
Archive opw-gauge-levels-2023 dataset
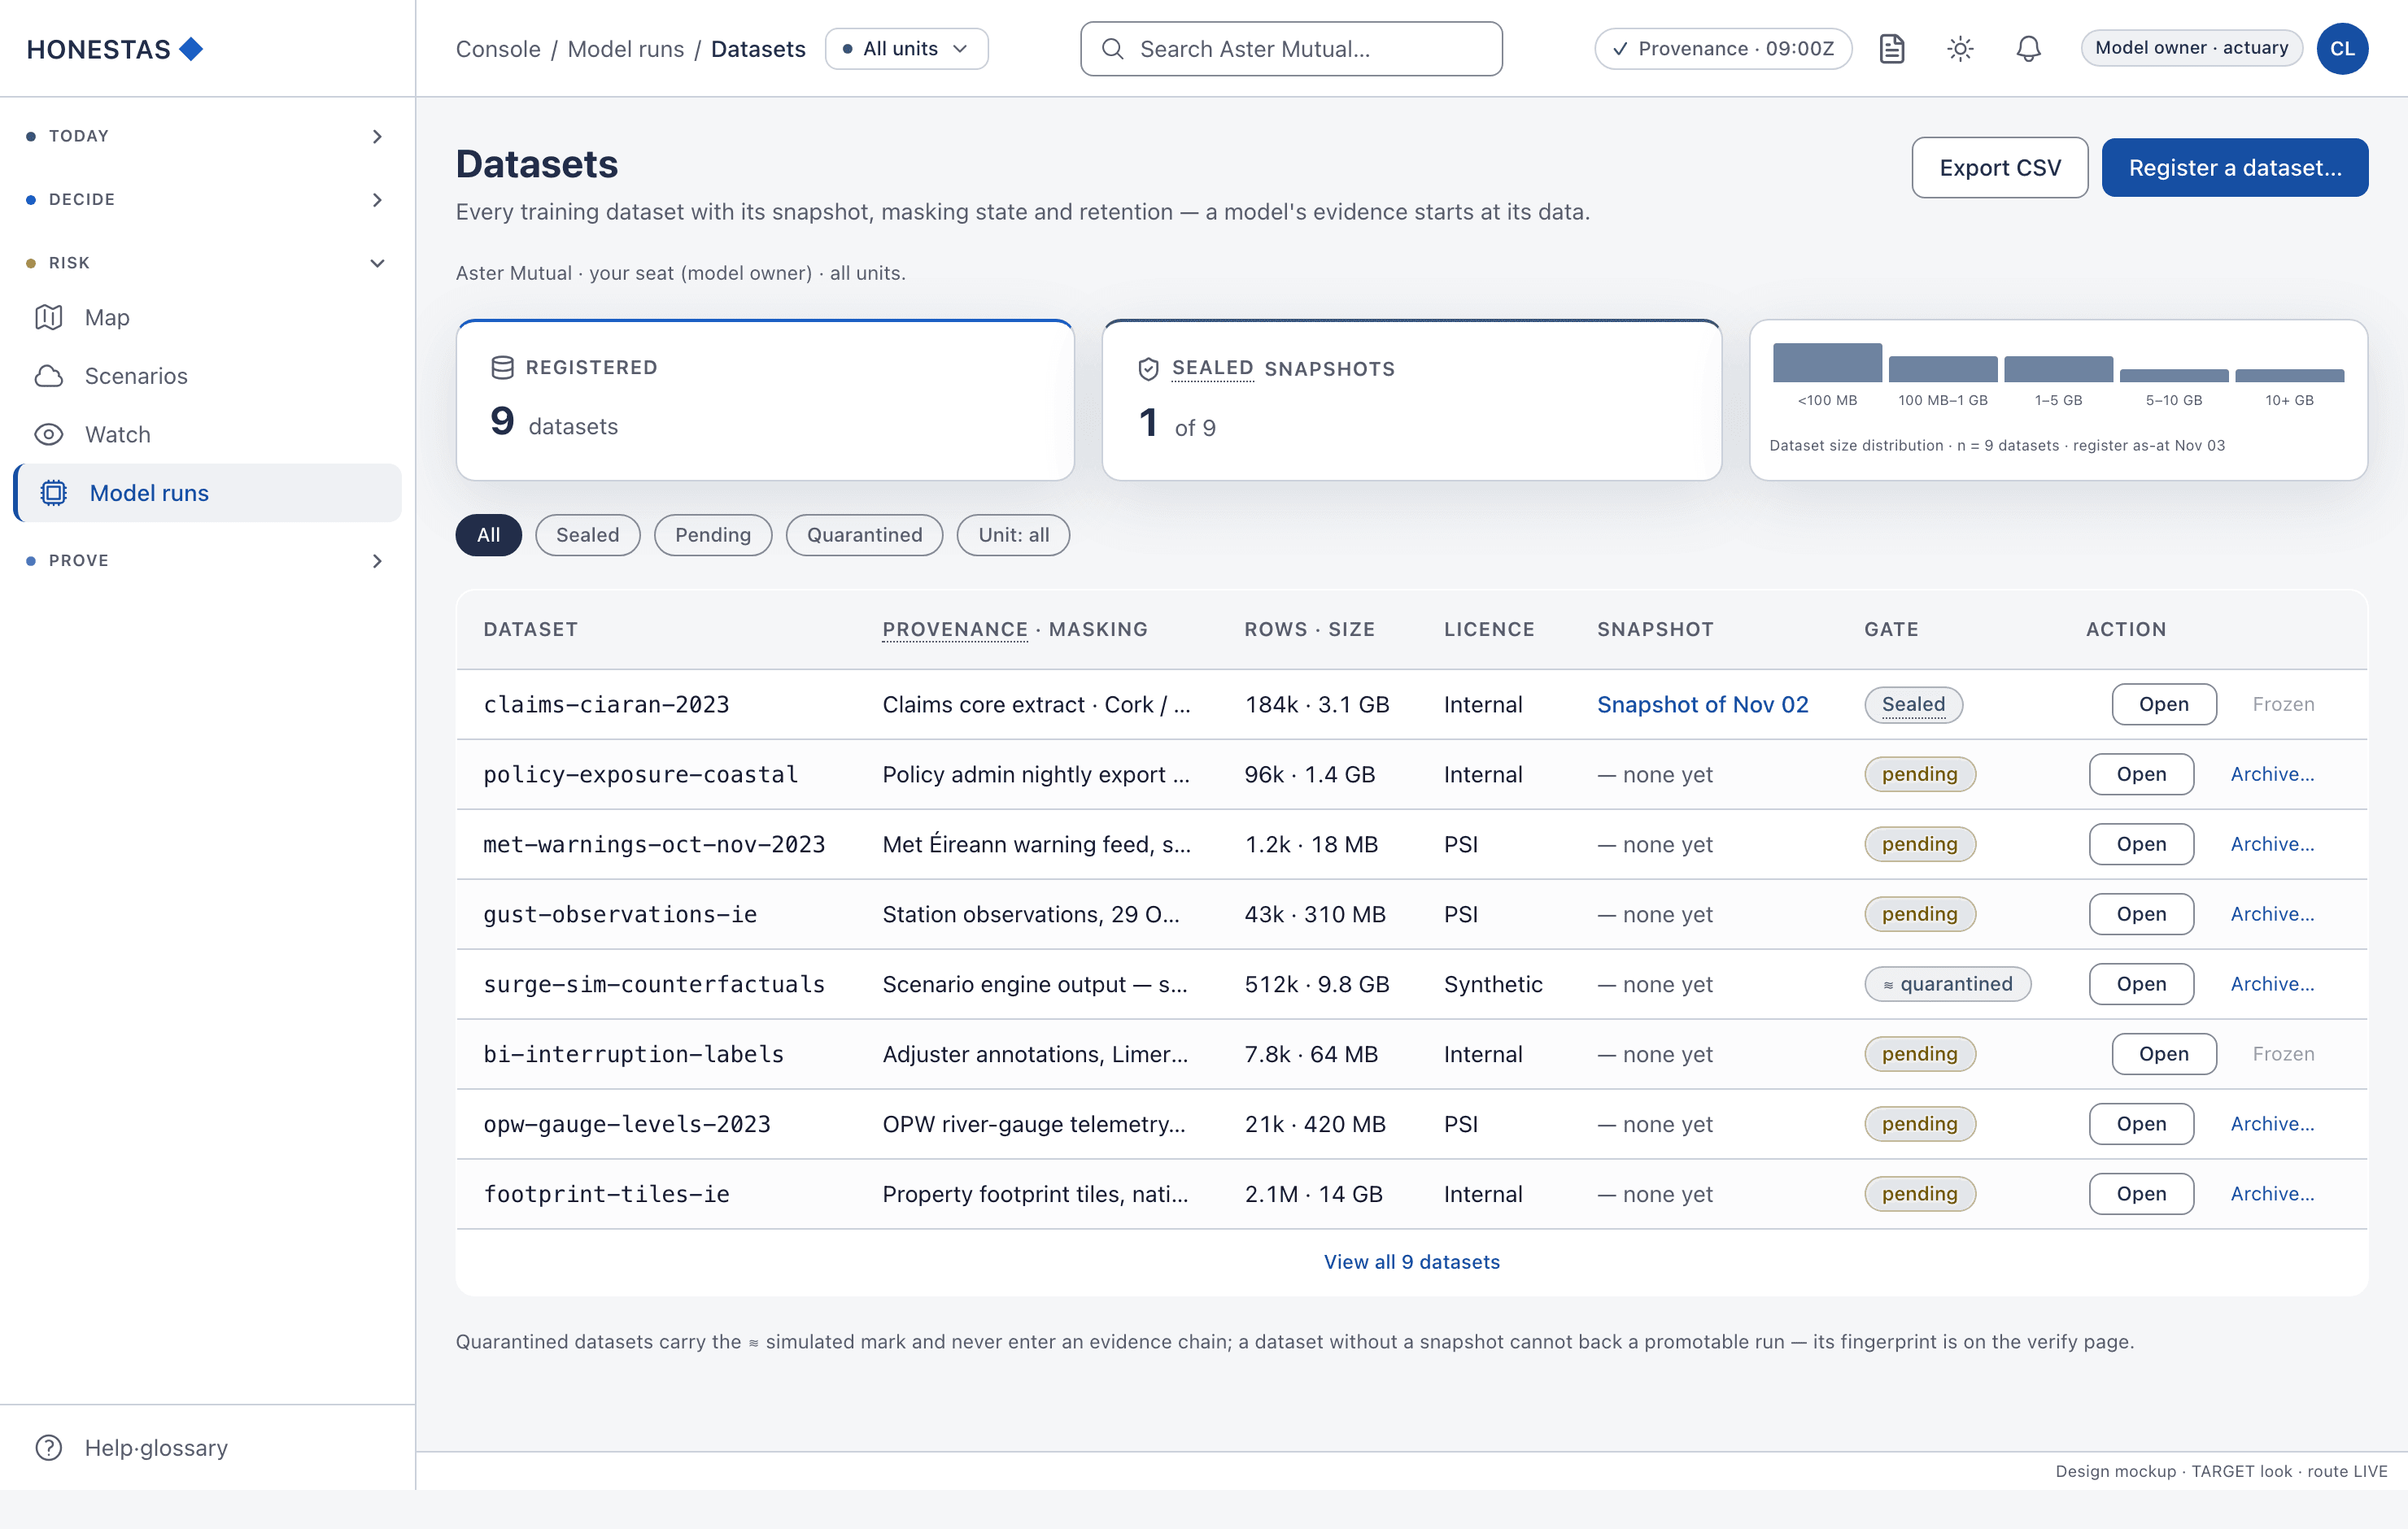point(2272,1124)
